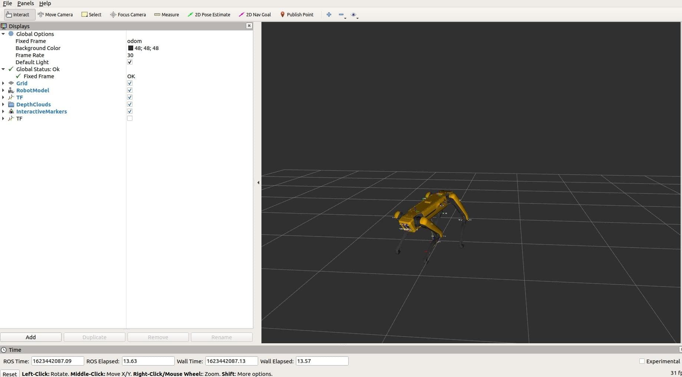The height and width of the screenshot is (377, 682).
Task: Collapse the Global Options tree
Action: (3, 34)
